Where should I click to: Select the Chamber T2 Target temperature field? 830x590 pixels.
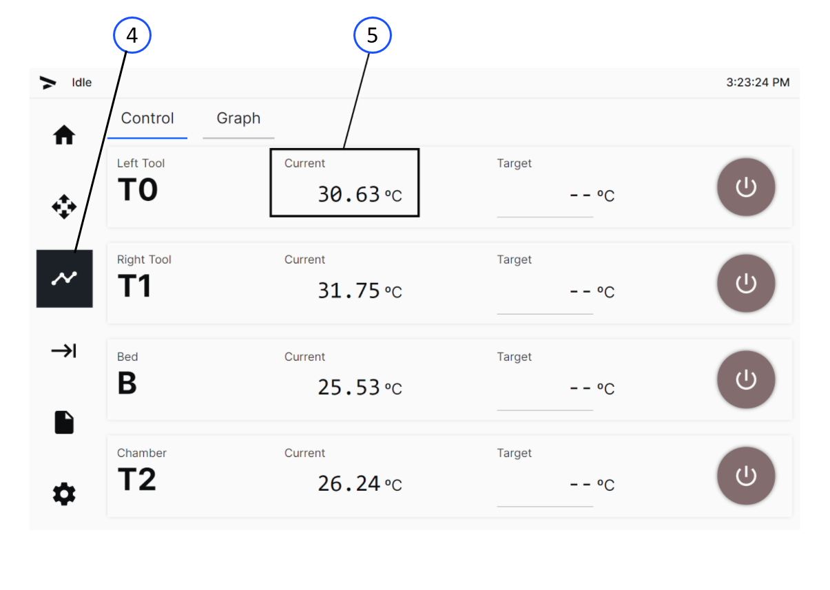(x=546, y=485)
